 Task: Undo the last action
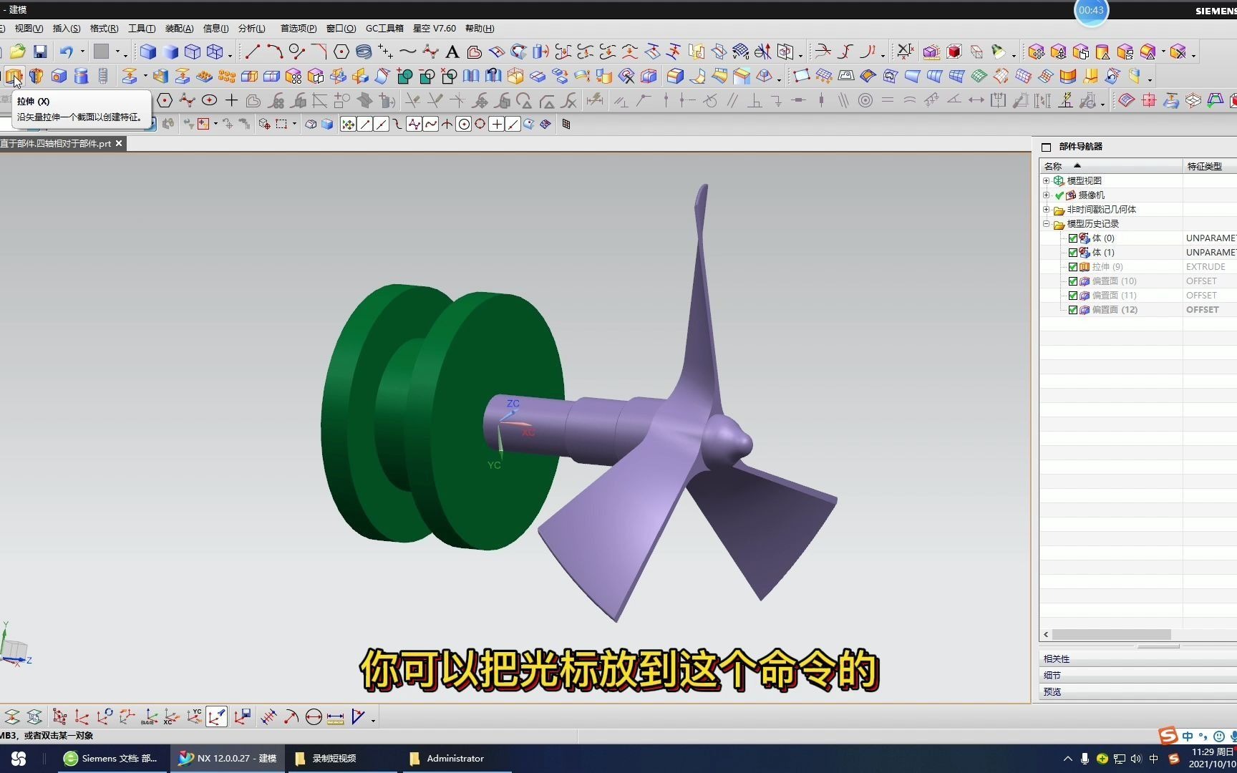pos(64,52)
